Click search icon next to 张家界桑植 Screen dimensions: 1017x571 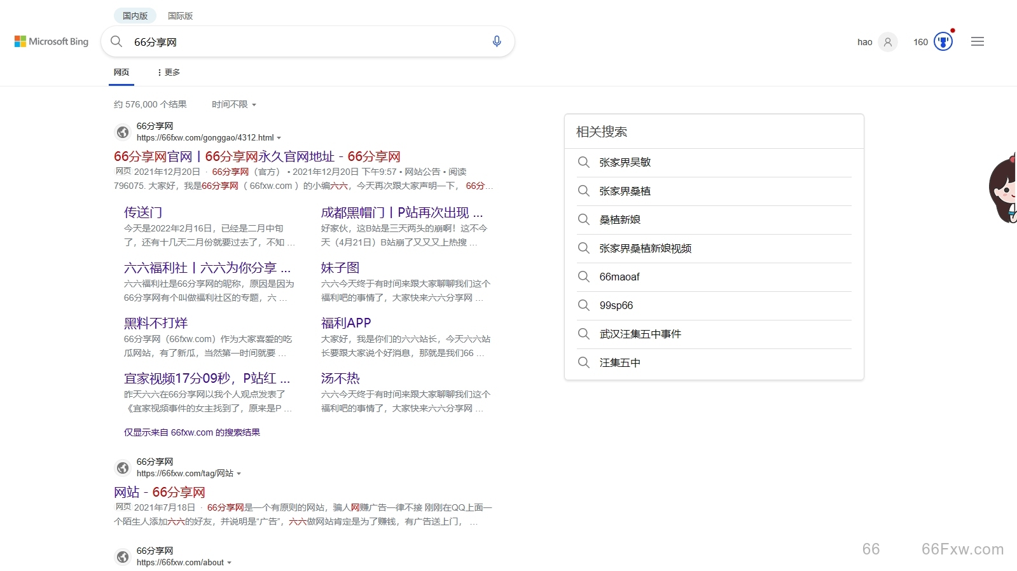(583, 191)
